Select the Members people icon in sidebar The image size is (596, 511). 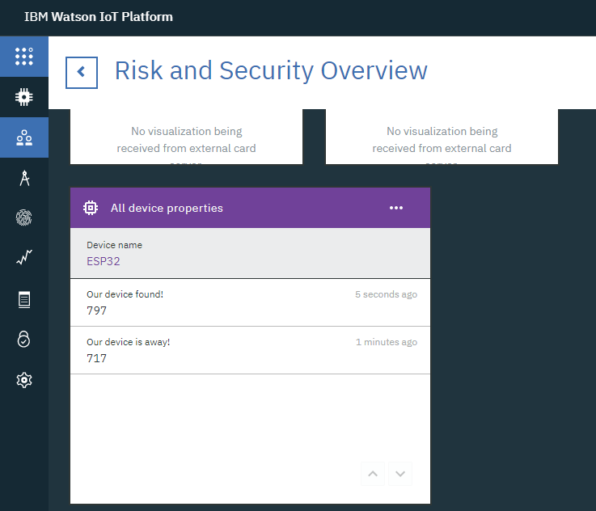24,137
